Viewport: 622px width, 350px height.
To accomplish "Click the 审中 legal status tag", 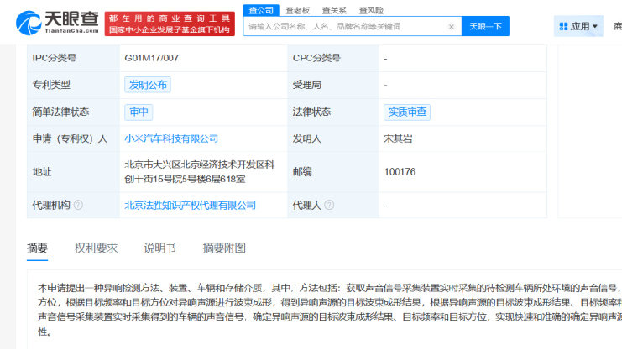I will [x=139, y=112].
